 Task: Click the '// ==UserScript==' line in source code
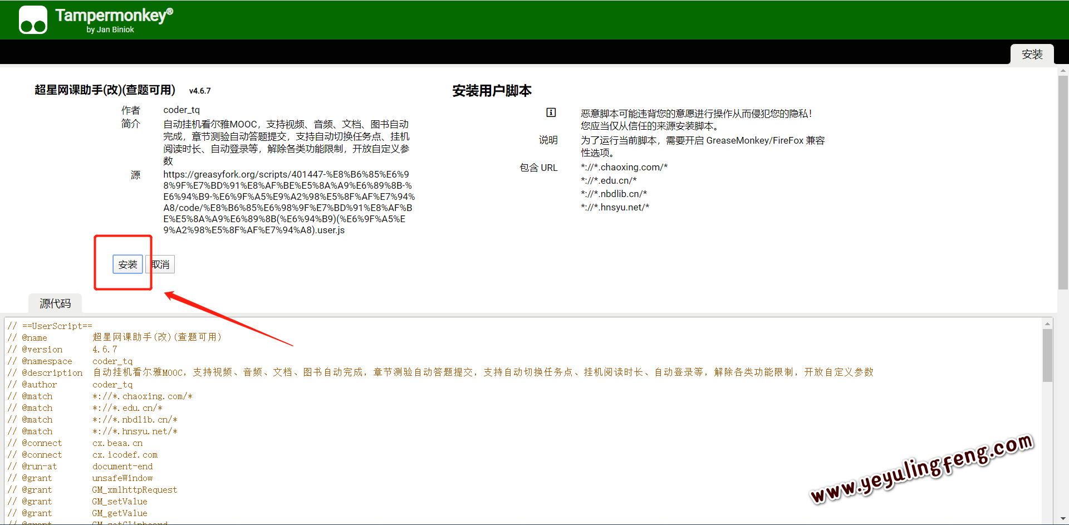pyautogui.click(x=50, y=326)
